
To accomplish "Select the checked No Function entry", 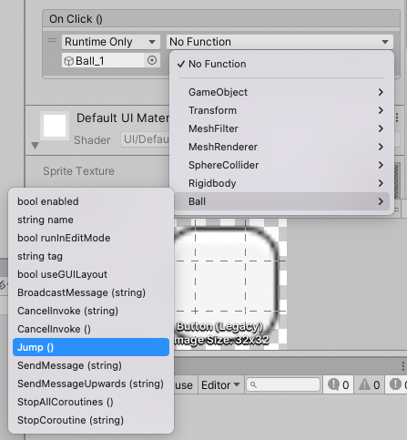I will 281,64.
